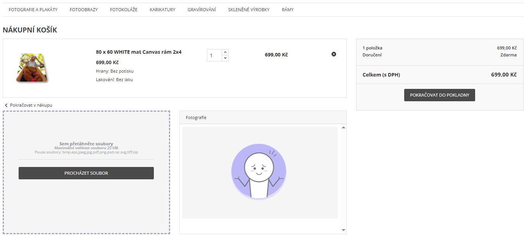
Task: Click the quantity input field
Action: pyautogui.click(x=214, y=55)
